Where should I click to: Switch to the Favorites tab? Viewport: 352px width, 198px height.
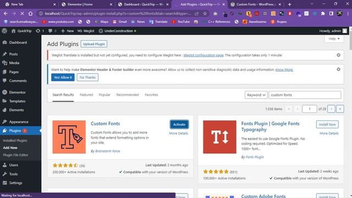(x=151, y=95)
